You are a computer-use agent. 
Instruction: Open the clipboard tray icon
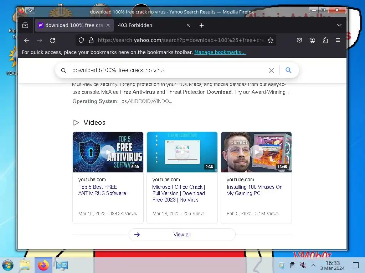point(293,265)
